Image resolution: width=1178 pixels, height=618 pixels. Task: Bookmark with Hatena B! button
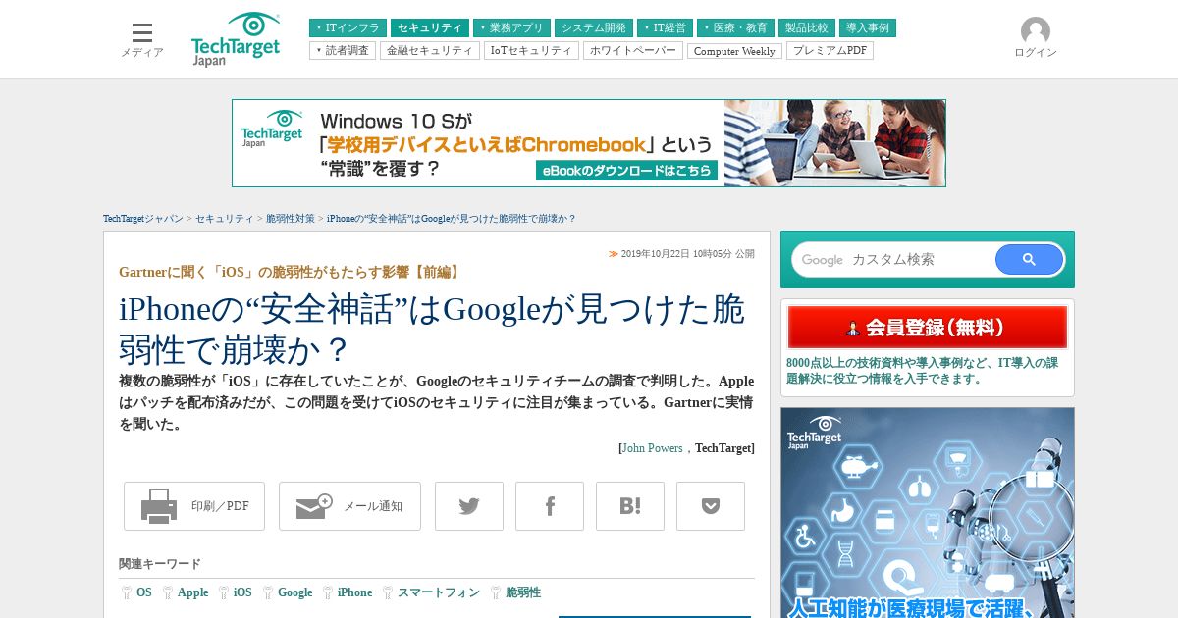630,506
